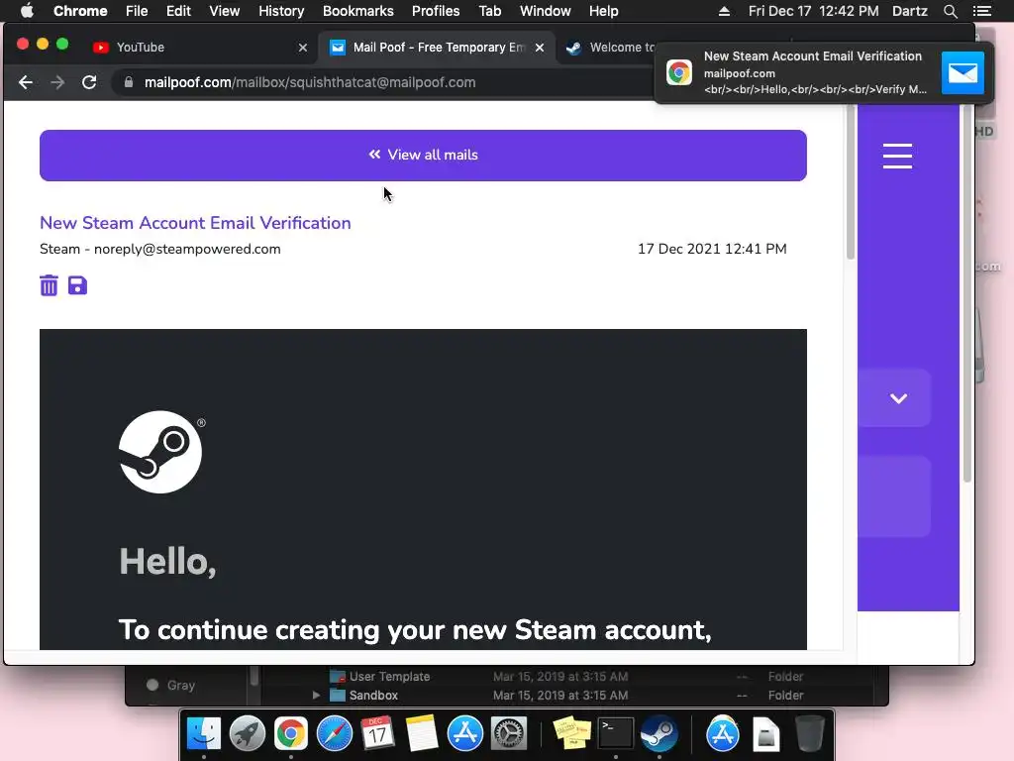Open the hamburger menu in the purple sidebar
1014x761 pixels.
897,156
